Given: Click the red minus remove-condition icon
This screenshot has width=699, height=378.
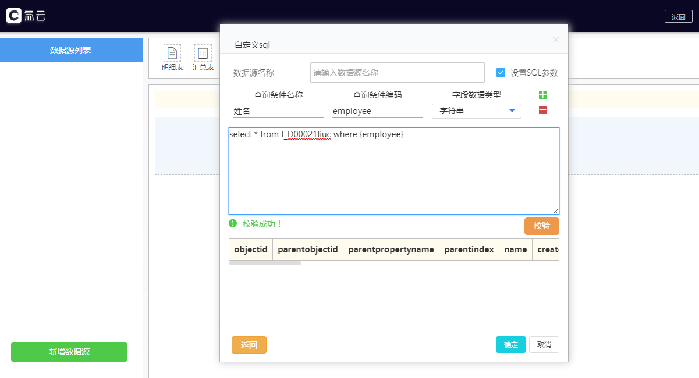Looking at the screenshot, I should [542, 110].
